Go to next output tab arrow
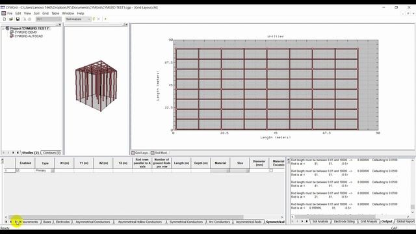The height and width of the screenshot is (234, 416). pos(302,221)
